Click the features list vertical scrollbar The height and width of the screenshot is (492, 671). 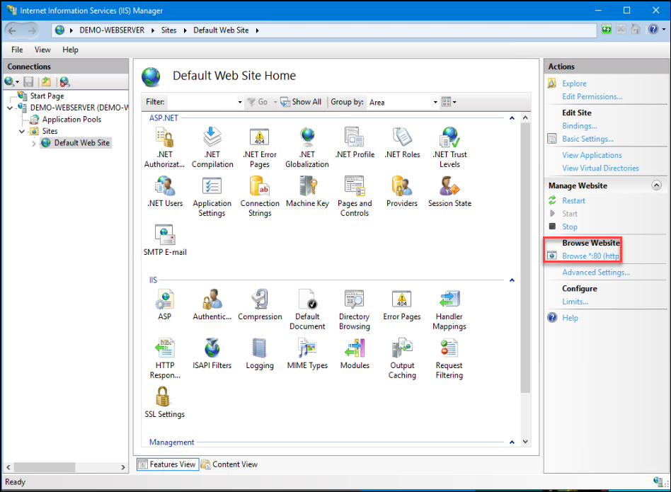(525, 258)
